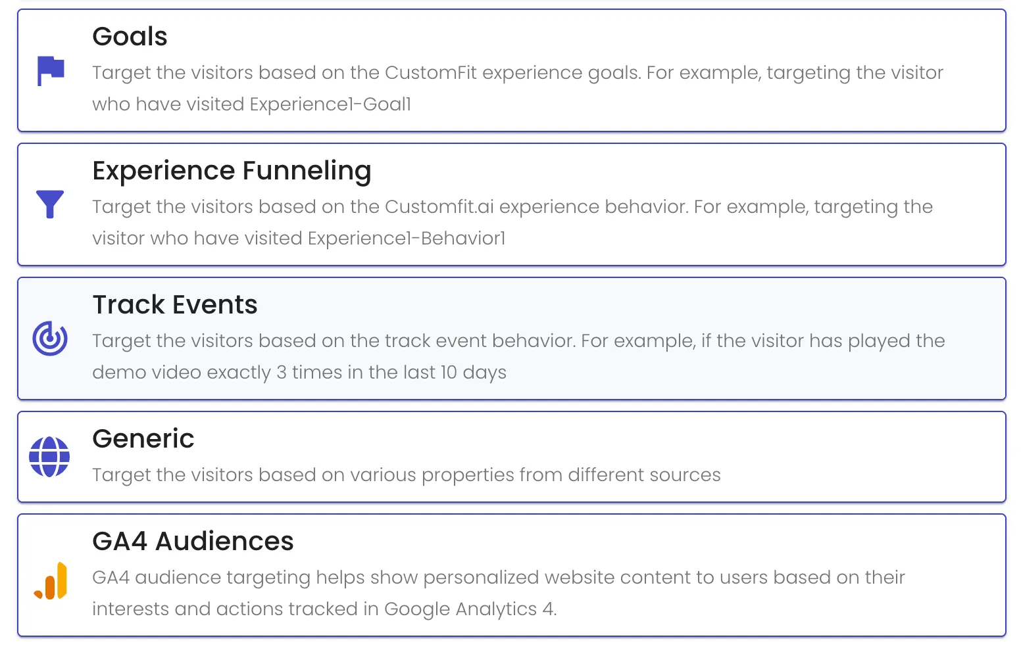Select the Experience Funneling heading
The width and height of the screenshot is (1021, 652).
coord(232,171)
